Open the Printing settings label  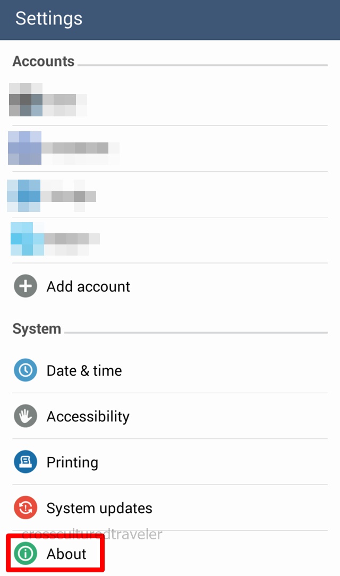click(x=72, y=462)
